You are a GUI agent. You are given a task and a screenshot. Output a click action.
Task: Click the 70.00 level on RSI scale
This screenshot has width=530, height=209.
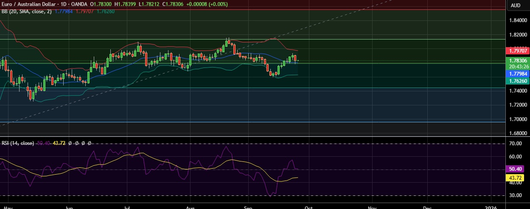click(x=515, y=144)
